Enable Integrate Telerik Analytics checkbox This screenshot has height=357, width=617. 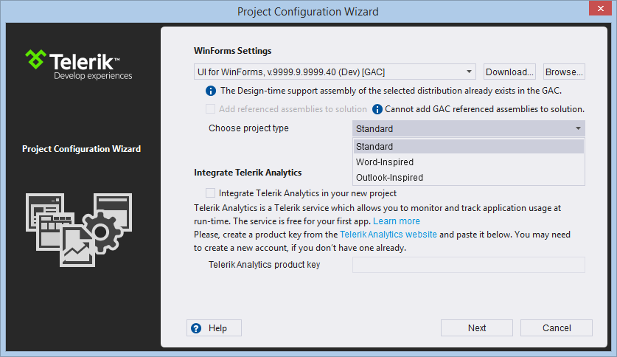(x=211, y=193)
